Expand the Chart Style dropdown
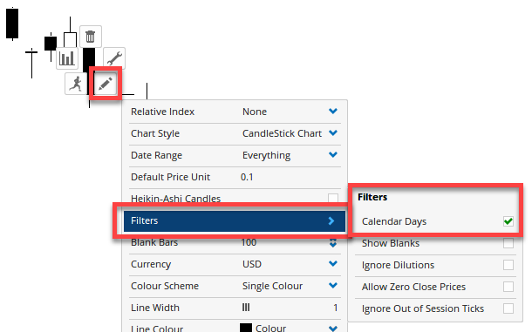This screenshot has width=532, height=332. click(x=235, y=133)
